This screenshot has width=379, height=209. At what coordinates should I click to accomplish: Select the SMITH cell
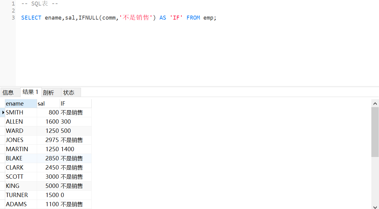pos(21,113)
